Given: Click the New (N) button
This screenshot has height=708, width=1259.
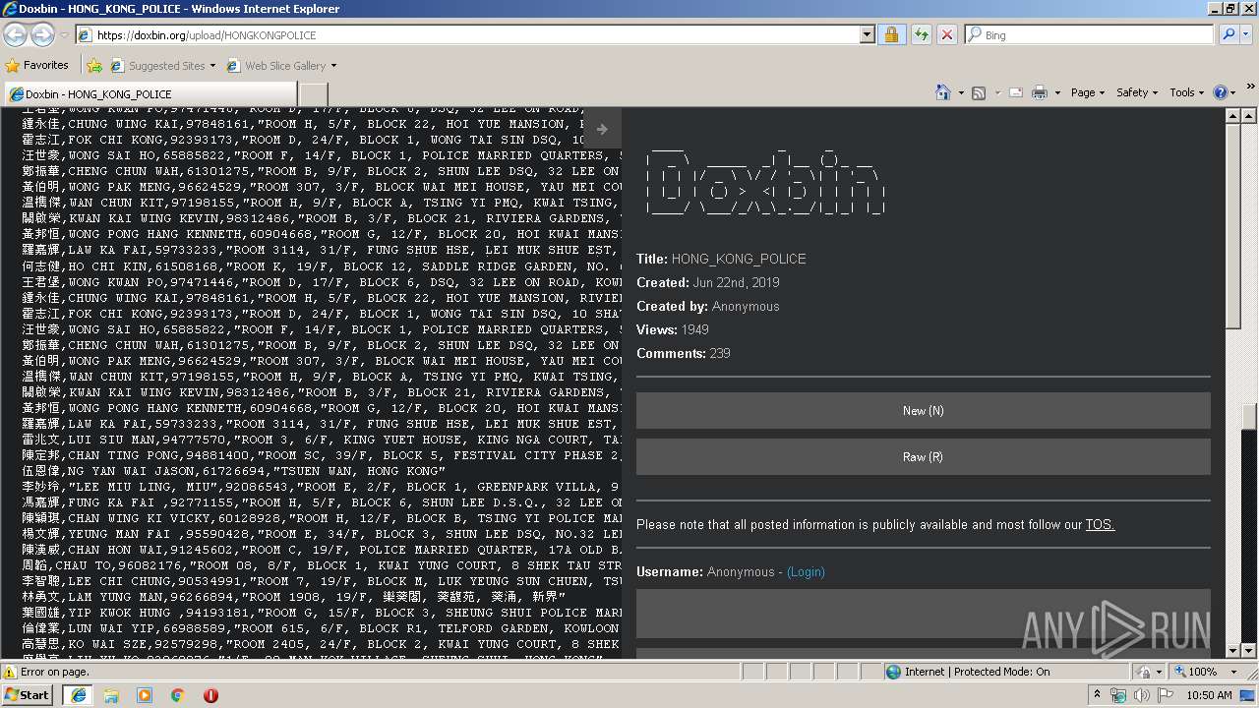Looking at the screenshot, I should (x=923, y=411).
